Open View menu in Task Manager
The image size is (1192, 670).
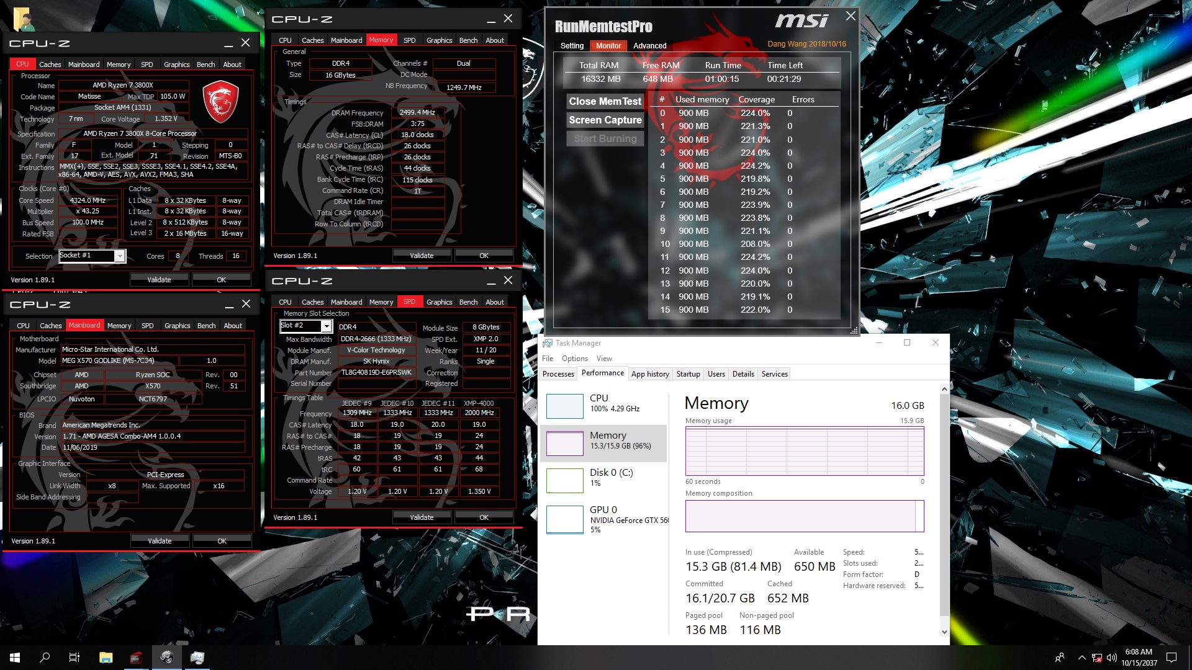[x=604, y=359]
